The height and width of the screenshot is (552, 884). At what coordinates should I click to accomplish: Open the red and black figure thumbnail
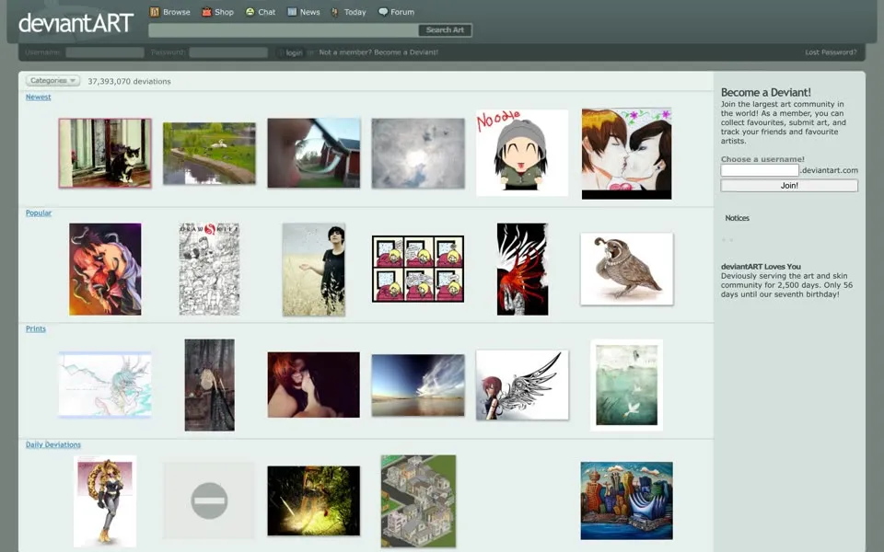click(523, 270)
